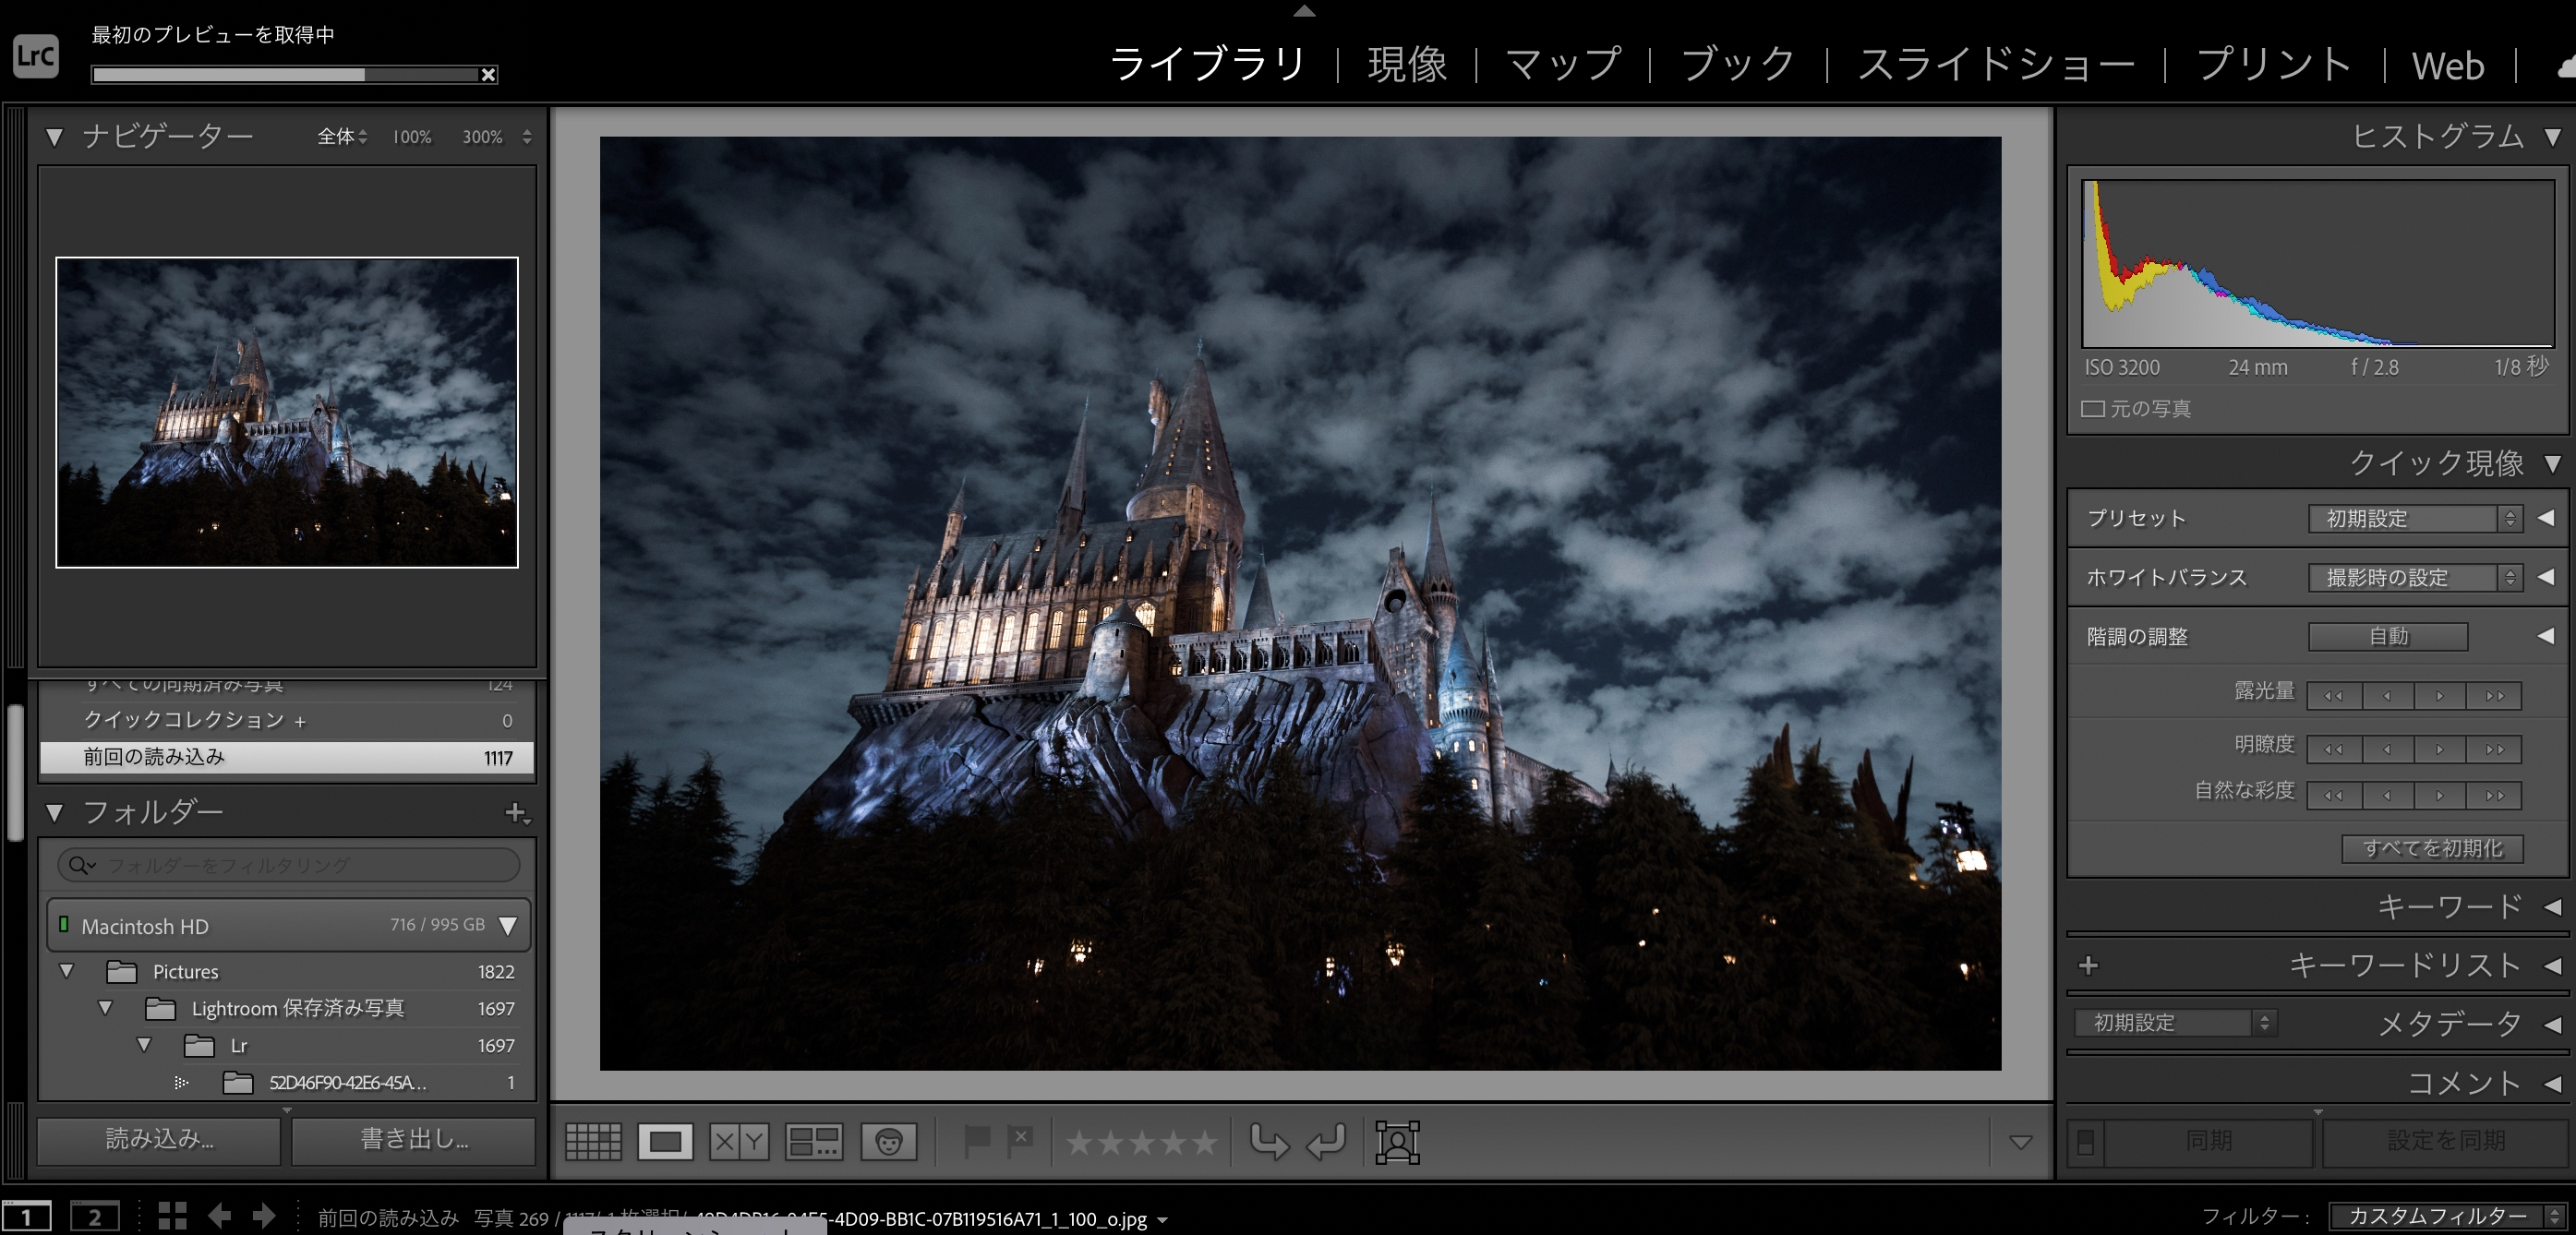
Task: Add keyword with plus icon in Keyword List
Action: click(2088, 965)
